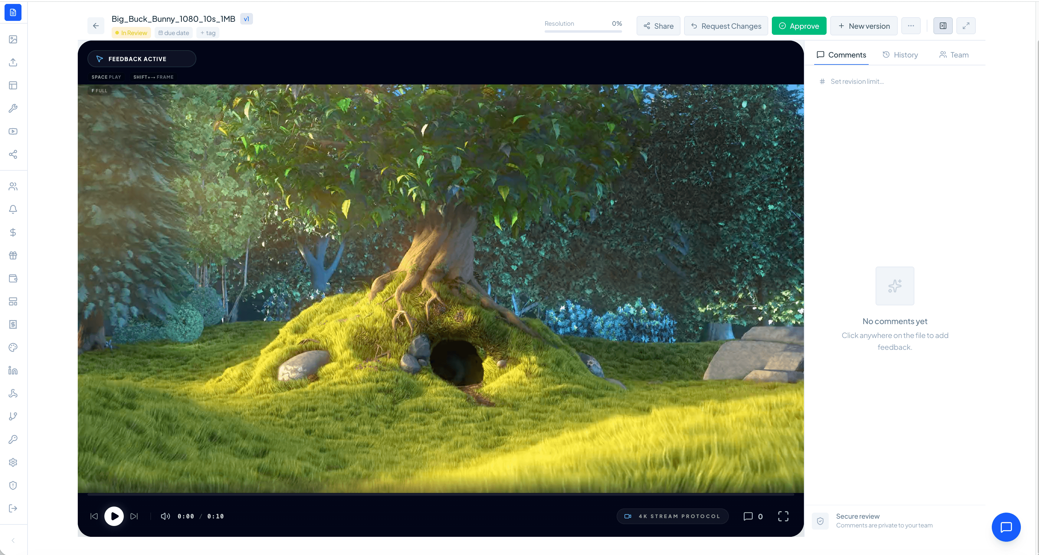Click the 4K Stream Protocol badge
Image resolution: width=1039 pixels, height=555 pixels.
click(672, 516)
